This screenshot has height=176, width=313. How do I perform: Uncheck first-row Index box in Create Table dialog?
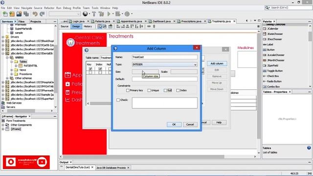pos(100,69)
